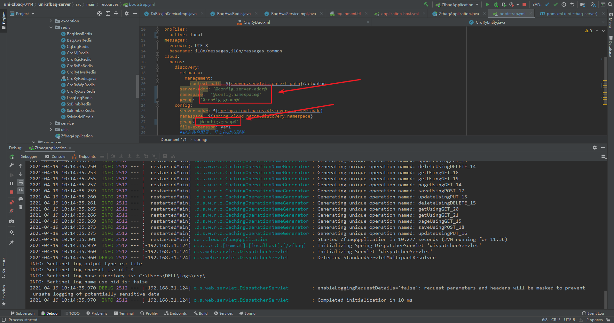
Task: Locate the opened file in the Project tree
Action: [99, 13]
